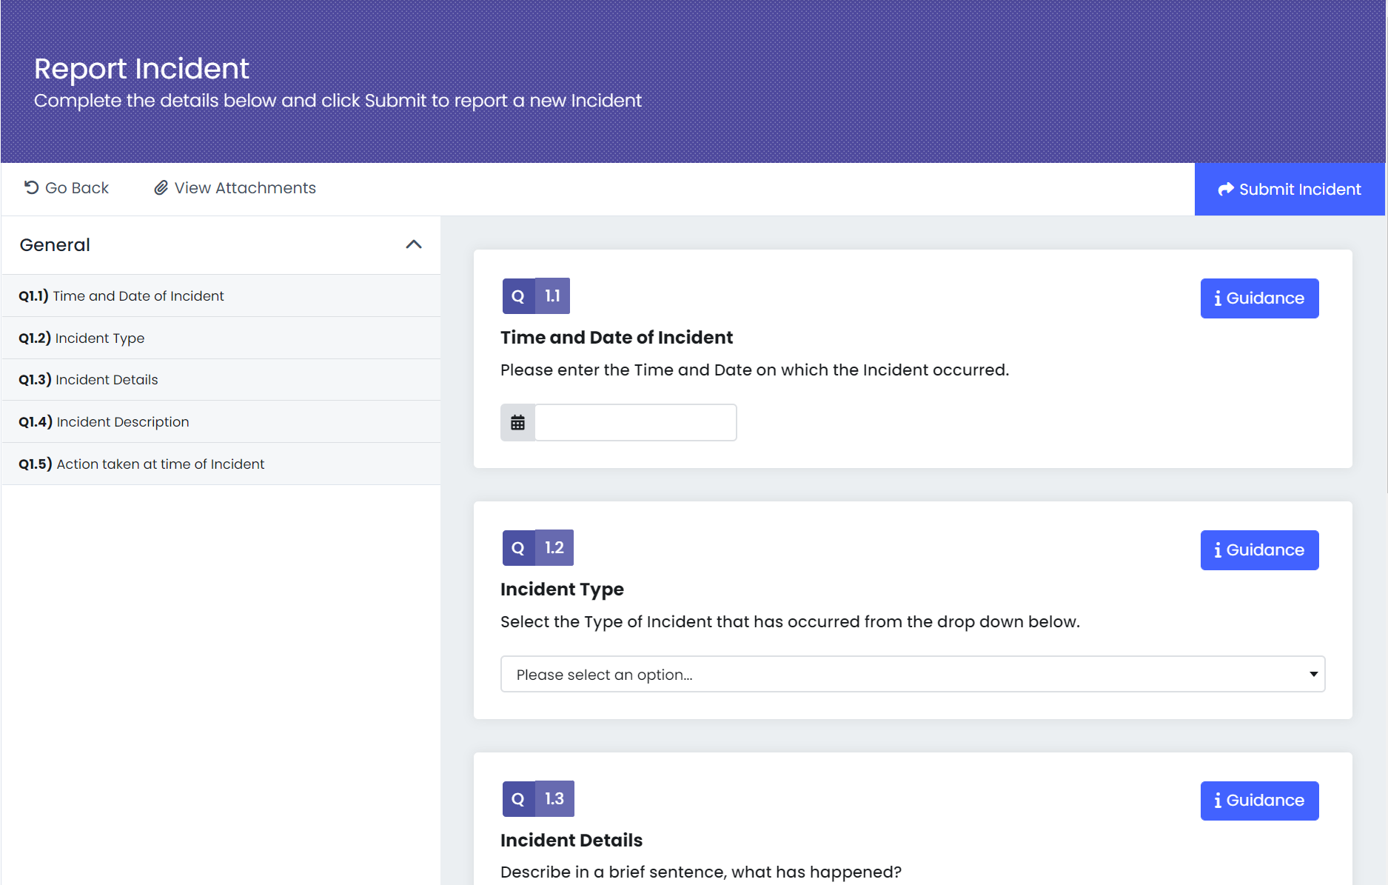Click the 1.3 question number badge
Screen dimensions: 1388x885
[554, 799]
